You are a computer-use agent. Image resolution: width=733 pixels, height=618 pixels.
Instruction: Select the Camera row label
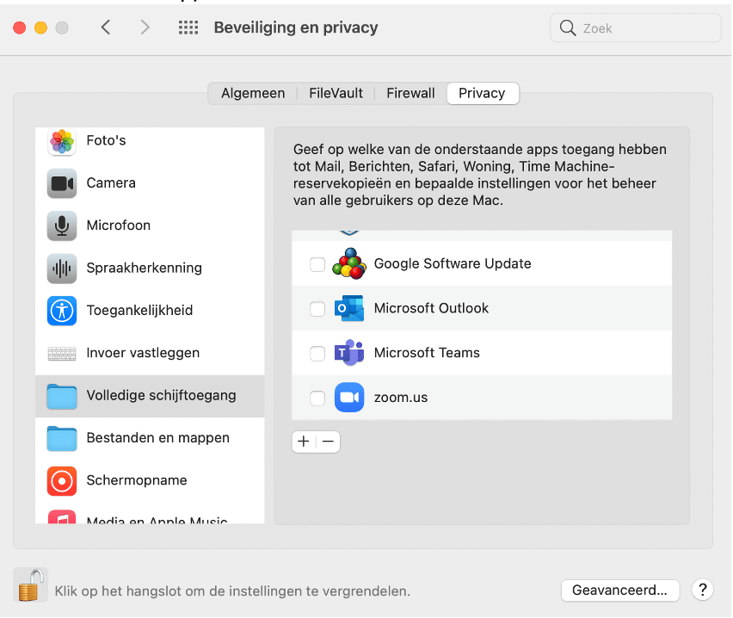[111, 183]
